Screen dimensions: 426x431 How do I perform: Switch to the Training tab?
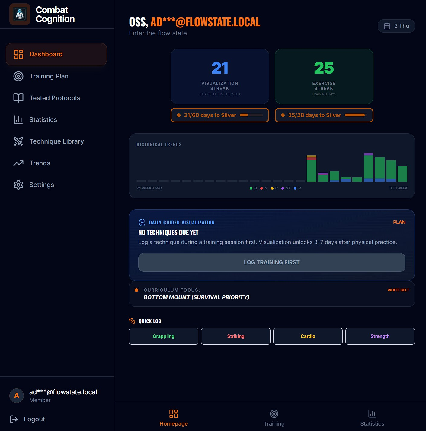click(274, 418)
